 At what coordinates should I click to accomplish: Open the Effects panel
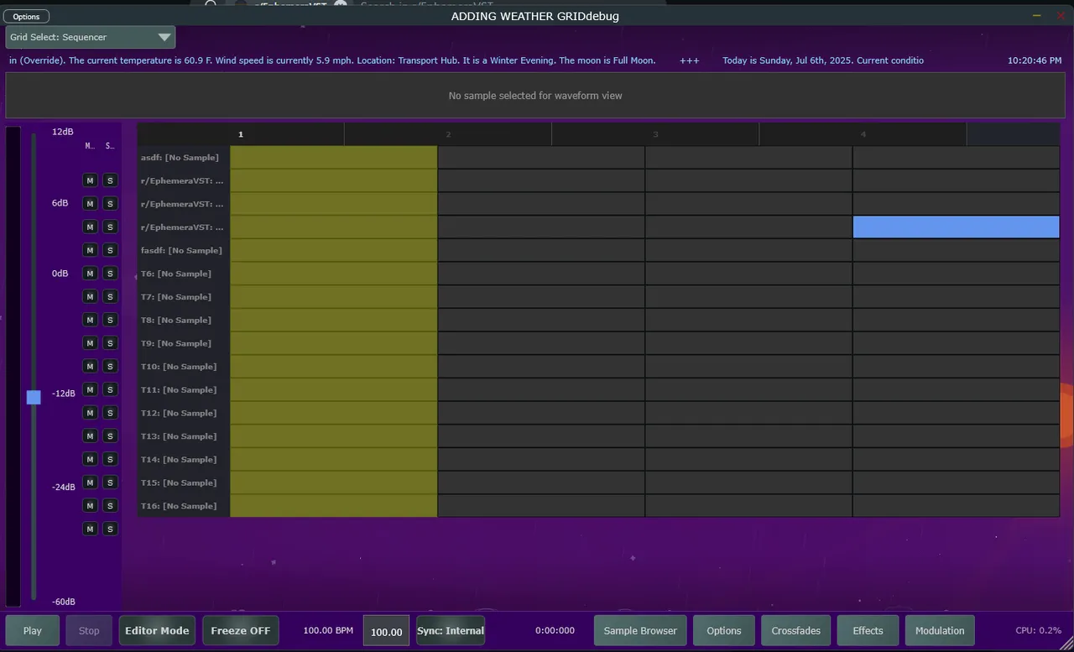(x=867, y=630)
